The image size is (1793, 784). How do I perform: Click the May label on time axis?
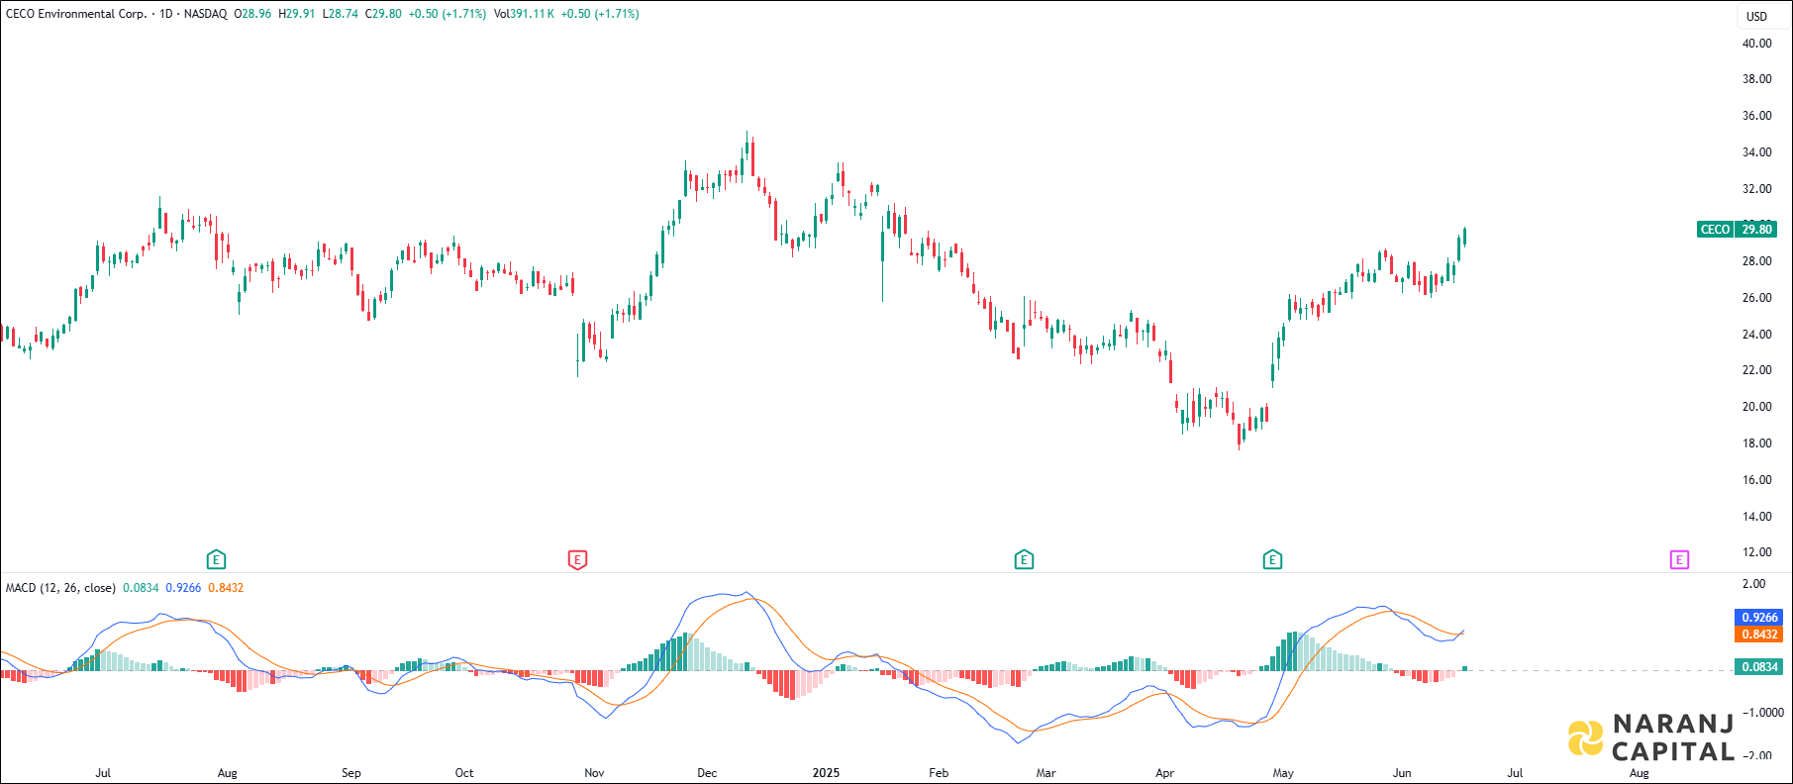click(1283, 773)
